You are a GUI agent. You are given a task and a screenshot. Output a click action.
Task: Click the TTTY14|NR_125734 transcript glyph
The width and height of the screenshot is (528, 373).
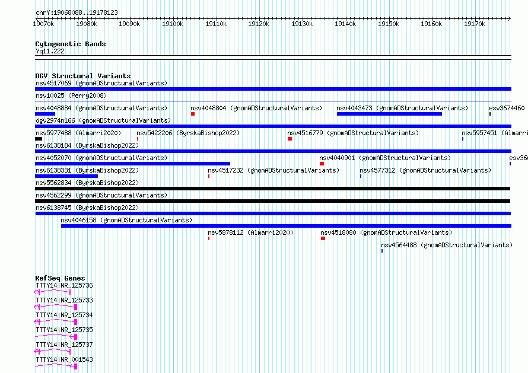coord(56,322)
